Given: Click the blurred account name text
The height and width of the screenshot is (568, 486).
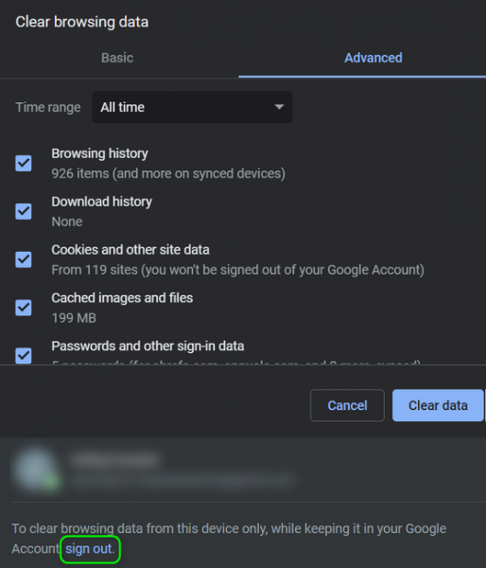Looking at the screenshot, I should pyautogui.click(x=115, y=460).
